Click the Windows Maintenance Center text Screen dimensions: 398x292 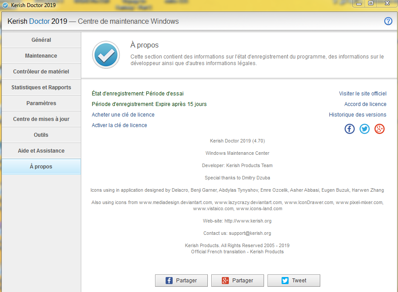pyautogui.click(x=237, y=153)
